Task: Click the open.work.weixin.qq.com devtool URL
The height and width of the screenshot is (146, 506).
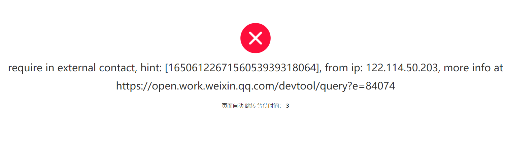Action: click(x=256, y=86)
